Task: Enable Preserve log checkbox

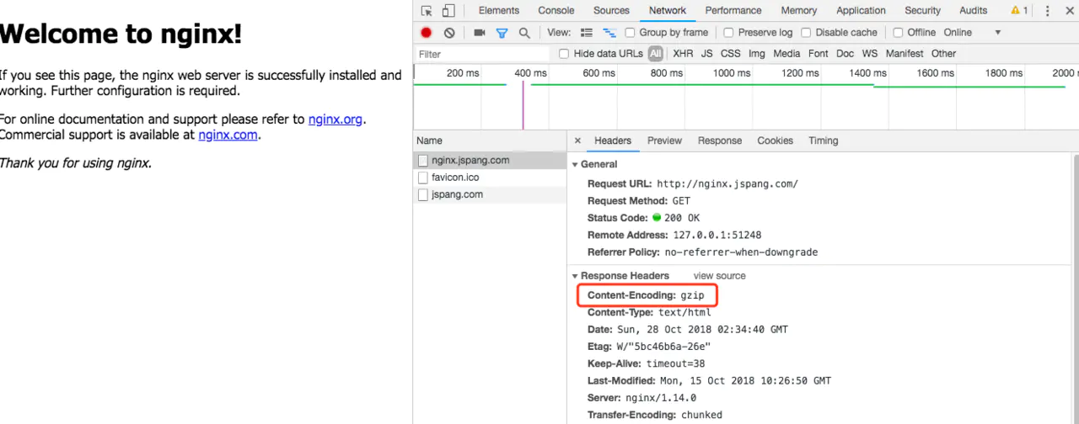Action: coord(728,33)
